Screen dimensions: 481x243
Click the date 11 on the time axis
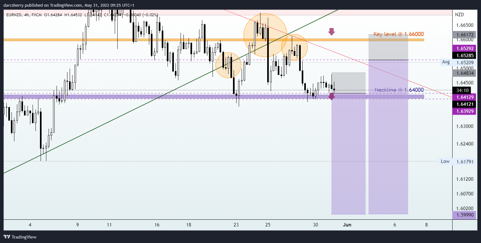tap(109, 225)
